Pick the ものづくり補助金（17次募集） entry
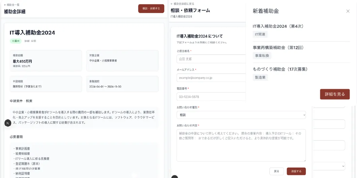357x178 pixels. [x=280, y=69]
